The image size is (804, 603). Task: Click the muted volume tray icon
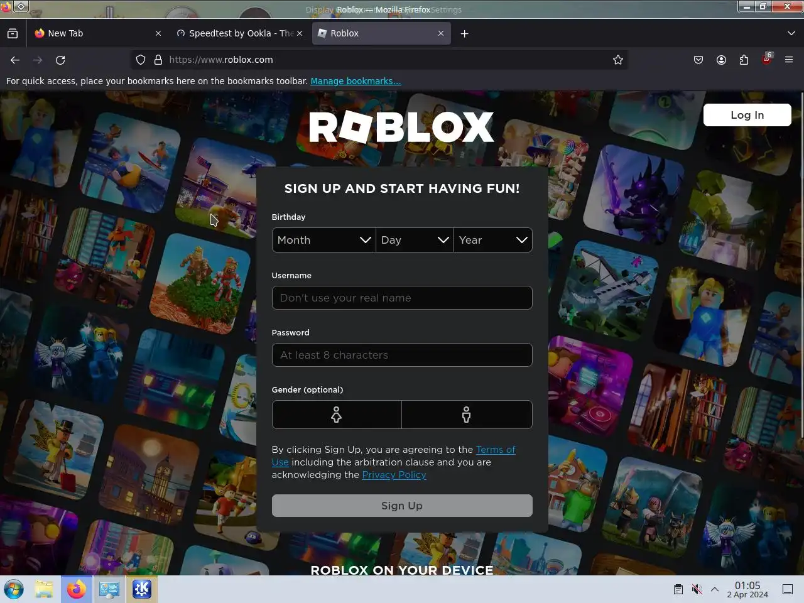click(x=697, y=589)
